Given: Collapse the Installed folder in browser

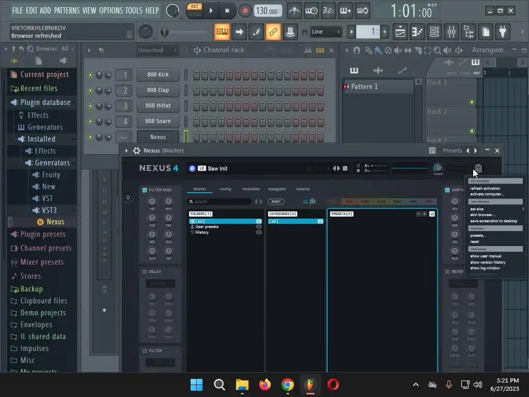Looking at the screenshot, I should point(41,139).
